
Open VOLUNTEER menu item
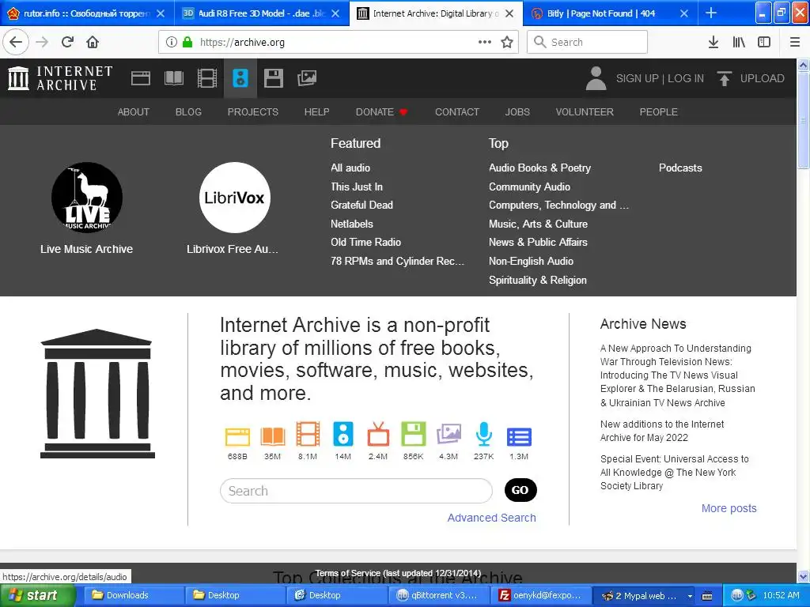click(x=585, y=111)
